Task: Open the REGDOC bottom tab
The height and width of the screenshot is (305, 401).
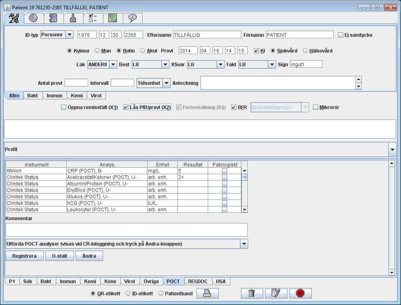Action: click(x=198, y=282)
